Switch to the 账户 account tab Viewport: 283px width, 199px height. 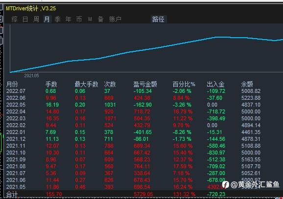click(x=115, y=19)
